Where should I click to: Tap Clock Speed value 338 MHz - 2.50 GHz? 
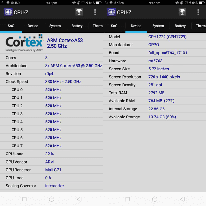click(x=63, y=82)
